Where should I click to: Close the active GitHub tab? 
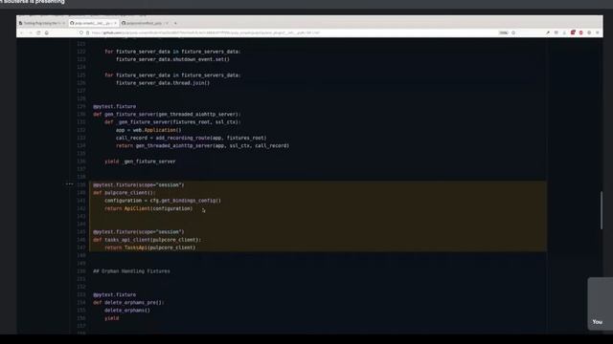point(115,23)
